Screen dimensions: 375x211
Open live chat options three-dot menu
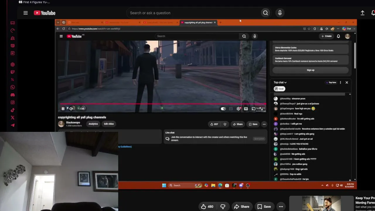pyautogui.click(x=340, y=83)
